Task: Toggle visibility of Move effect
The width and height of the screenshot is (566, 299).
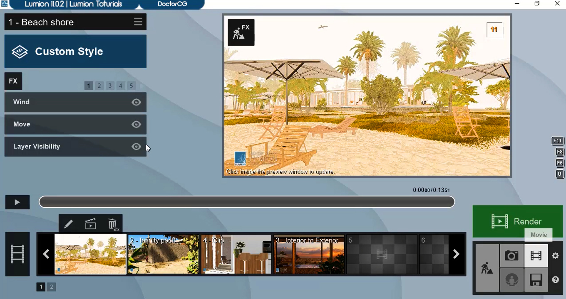Action: [x=137, y=125]
